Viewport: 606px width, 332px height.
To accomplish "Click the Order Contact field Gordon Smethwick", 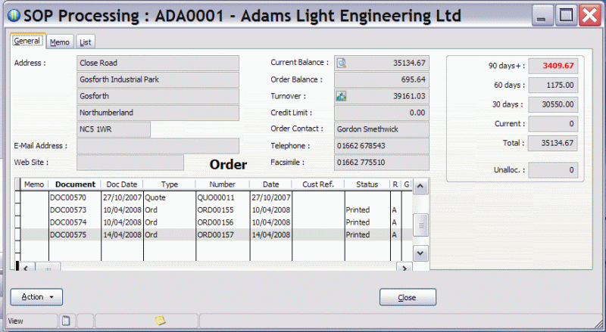I will (x=382, y=129).
